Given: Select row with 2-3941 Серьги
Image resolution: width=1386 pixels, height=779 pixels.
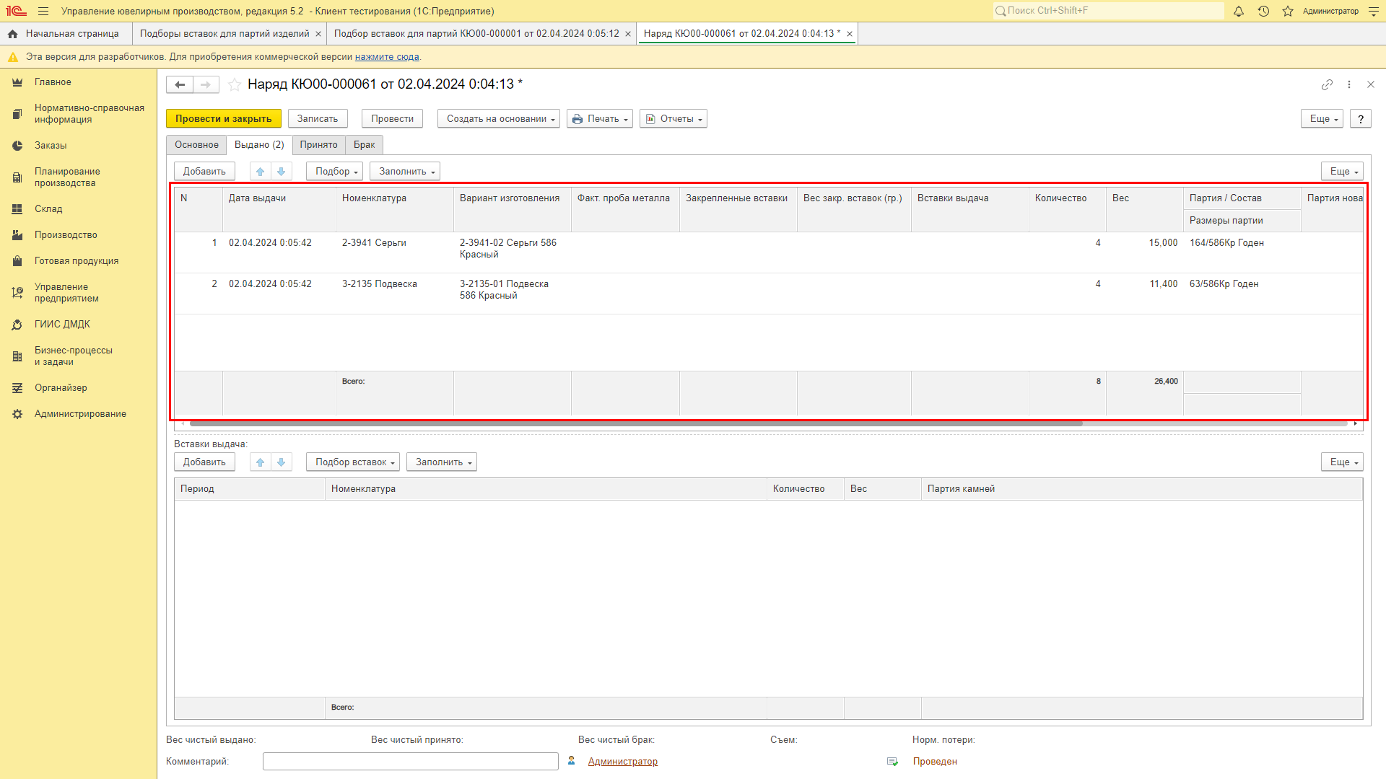Looking at the screenshot, I should [x=768, y=252].
